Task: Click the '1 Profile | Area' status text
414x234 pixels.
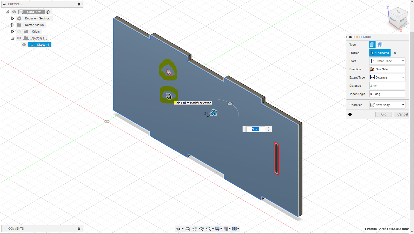Action: tap(387, 229)
